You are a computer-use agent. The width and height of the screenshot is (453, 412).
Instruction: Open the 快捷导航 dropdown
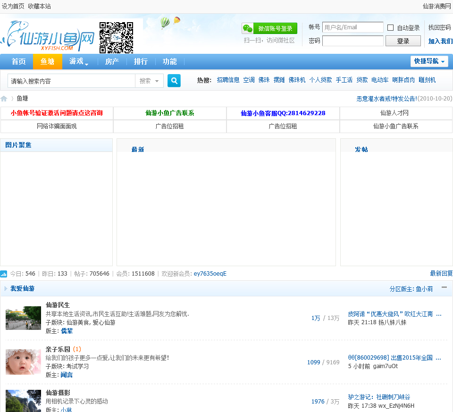point(429,61)
